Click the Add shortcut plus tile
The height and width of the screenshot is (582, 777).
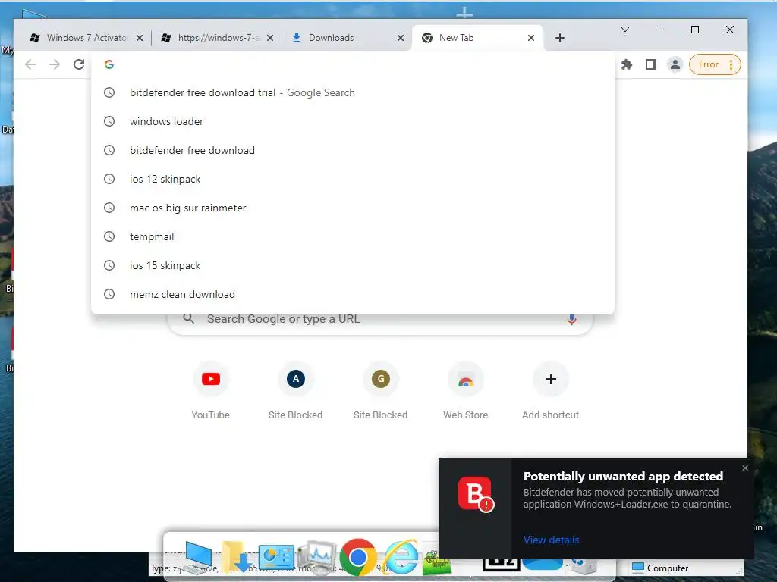[551, 391]
